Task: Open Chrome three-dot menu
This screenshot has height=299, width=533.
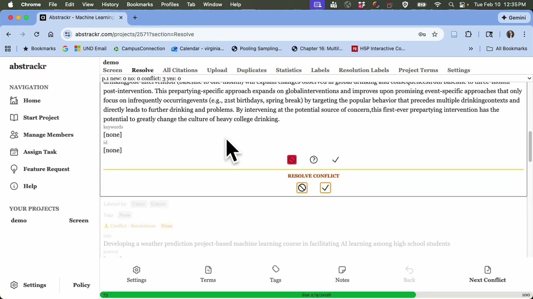Action: [524, 34]
